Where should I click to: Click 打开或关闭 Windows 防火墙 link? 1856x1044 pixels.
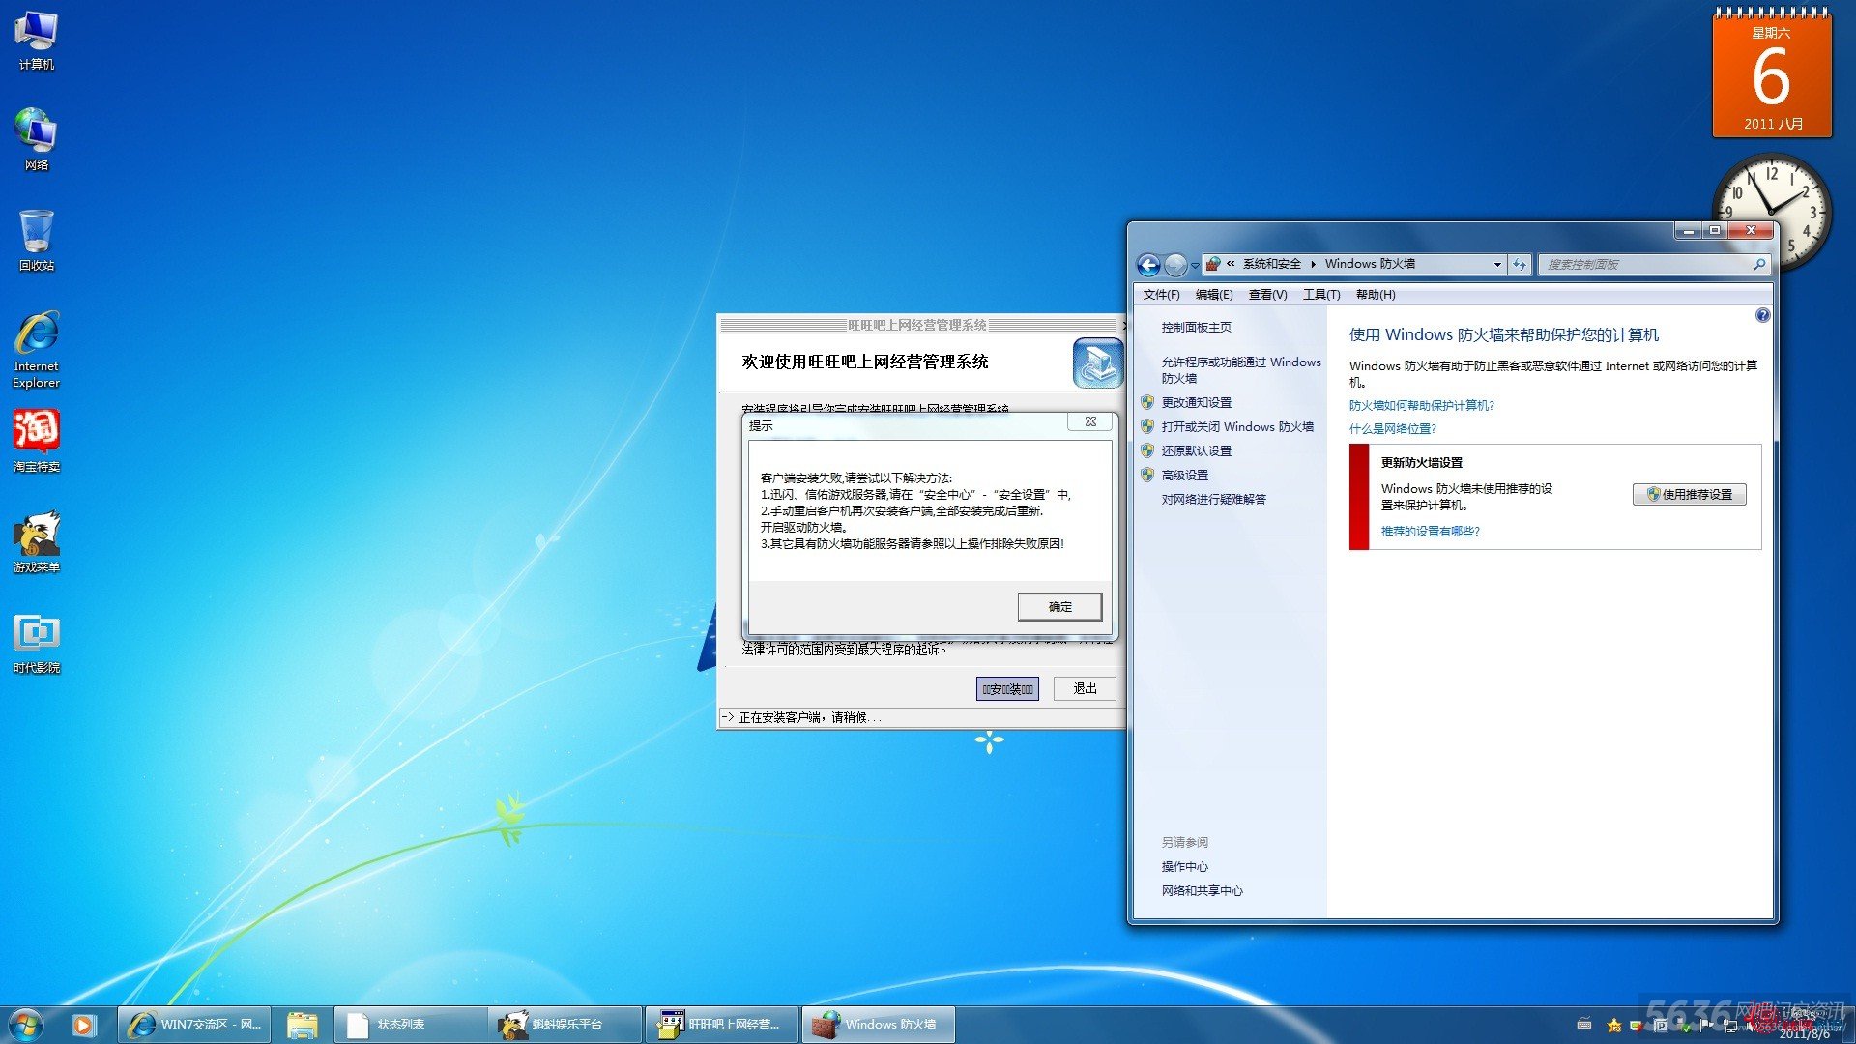click(1237, 427)
